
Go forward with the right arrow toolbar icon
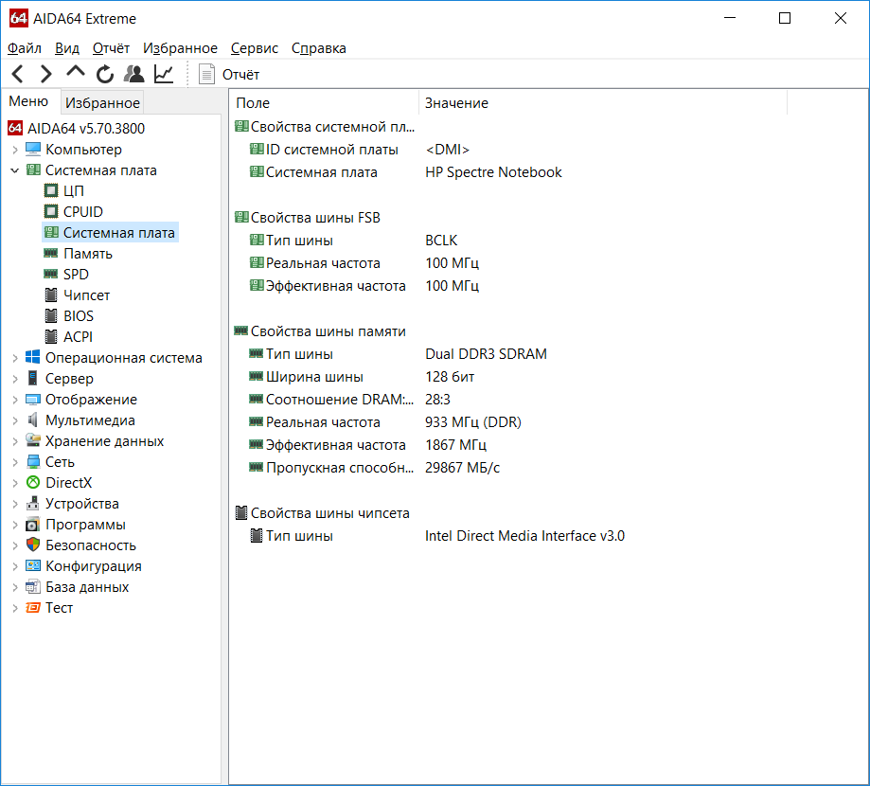[46, 74]
